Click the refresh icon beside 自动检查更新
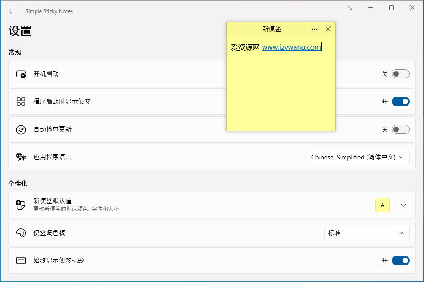424x282 pixels. click(x=21, y=129)
